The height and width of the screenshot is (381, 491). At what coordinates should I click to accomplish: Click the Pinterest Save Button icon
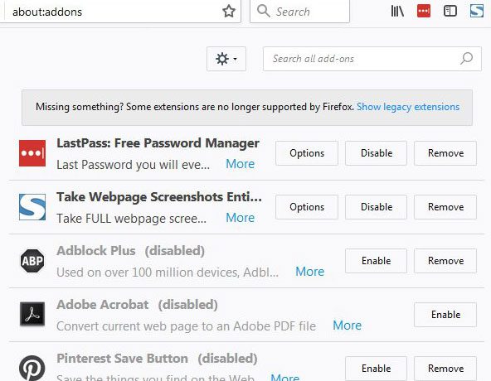coord(32,368)
